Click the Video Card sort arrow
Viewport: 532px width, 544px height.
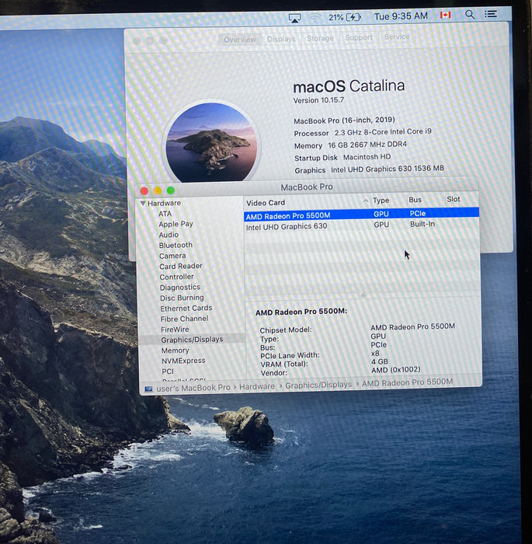365,201
